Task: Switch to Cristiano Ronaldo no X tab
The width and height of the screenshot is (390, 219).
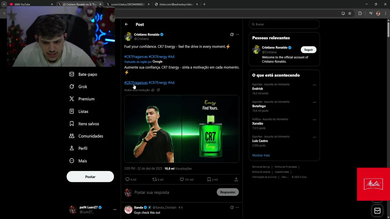Action: pos(79,4)
